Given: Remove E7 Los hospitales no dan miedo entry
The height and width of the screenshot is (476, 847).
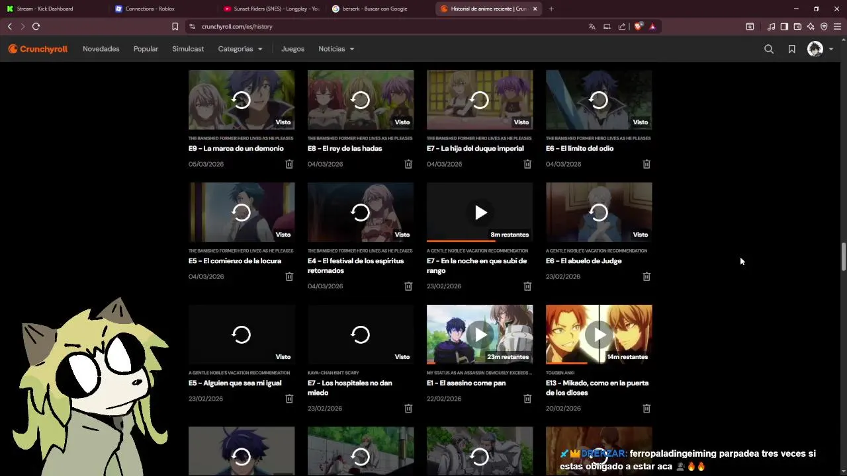Looking at the screenshot, I should coord(408,409).
